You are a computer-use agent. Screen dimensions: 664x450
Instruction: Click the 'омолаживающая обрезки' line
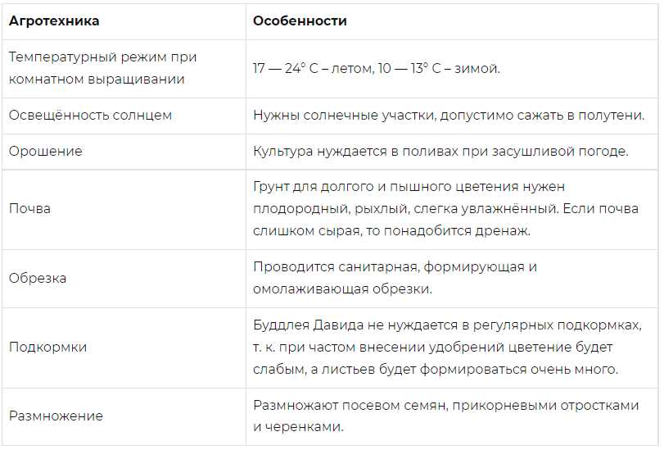click(342, 289)
